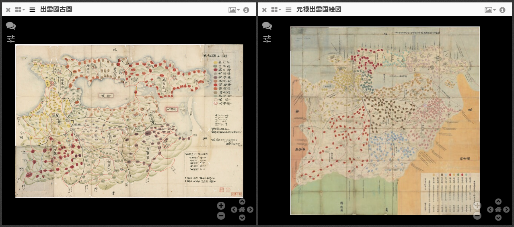Click the 元禄出雲国絵図 window title
This screenshot has height=227, width=514.
[x=319, y=10]
